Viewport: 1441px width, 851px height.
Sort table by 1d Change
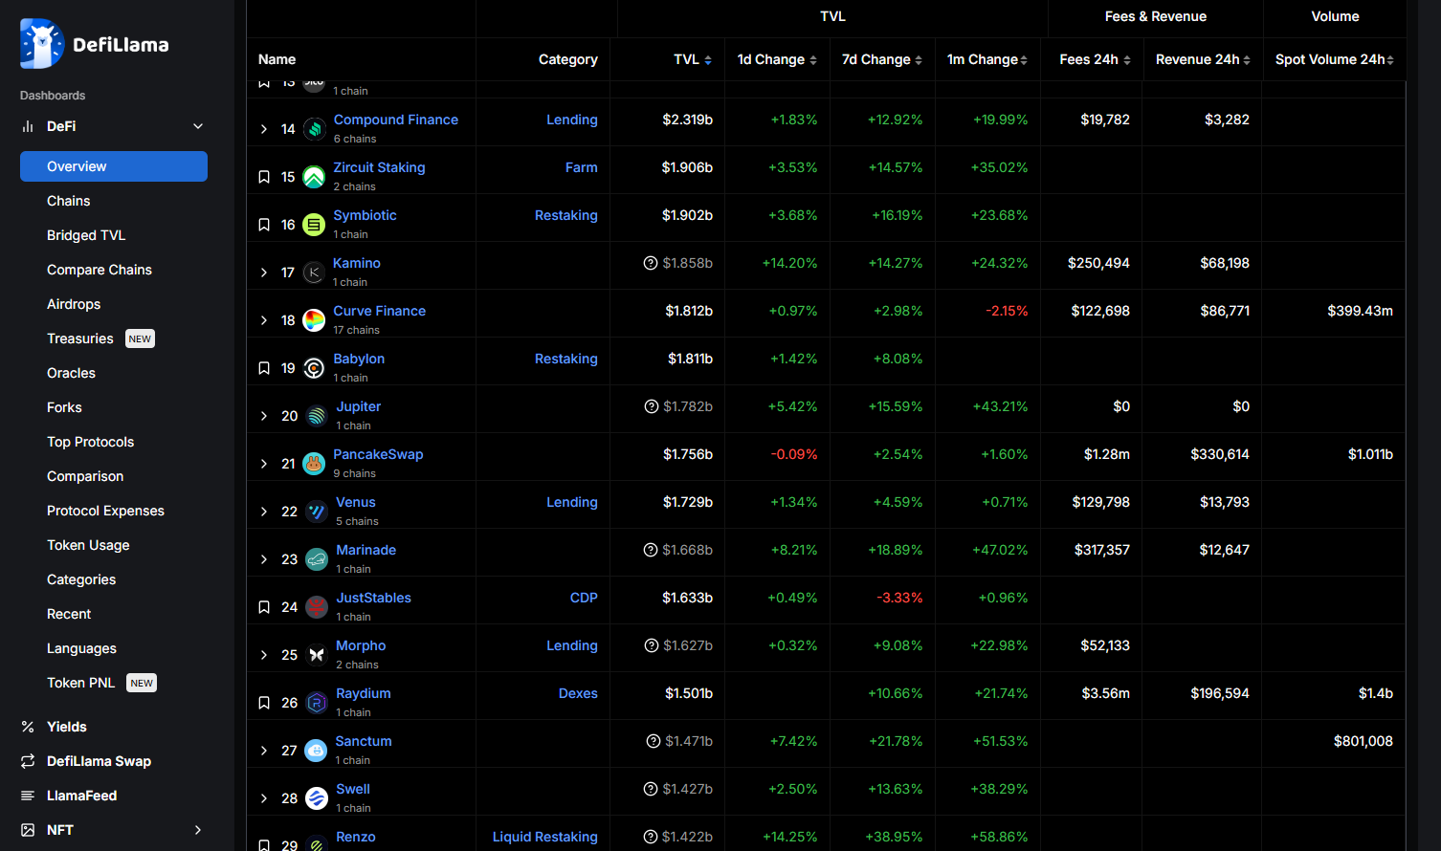point(777,59)
